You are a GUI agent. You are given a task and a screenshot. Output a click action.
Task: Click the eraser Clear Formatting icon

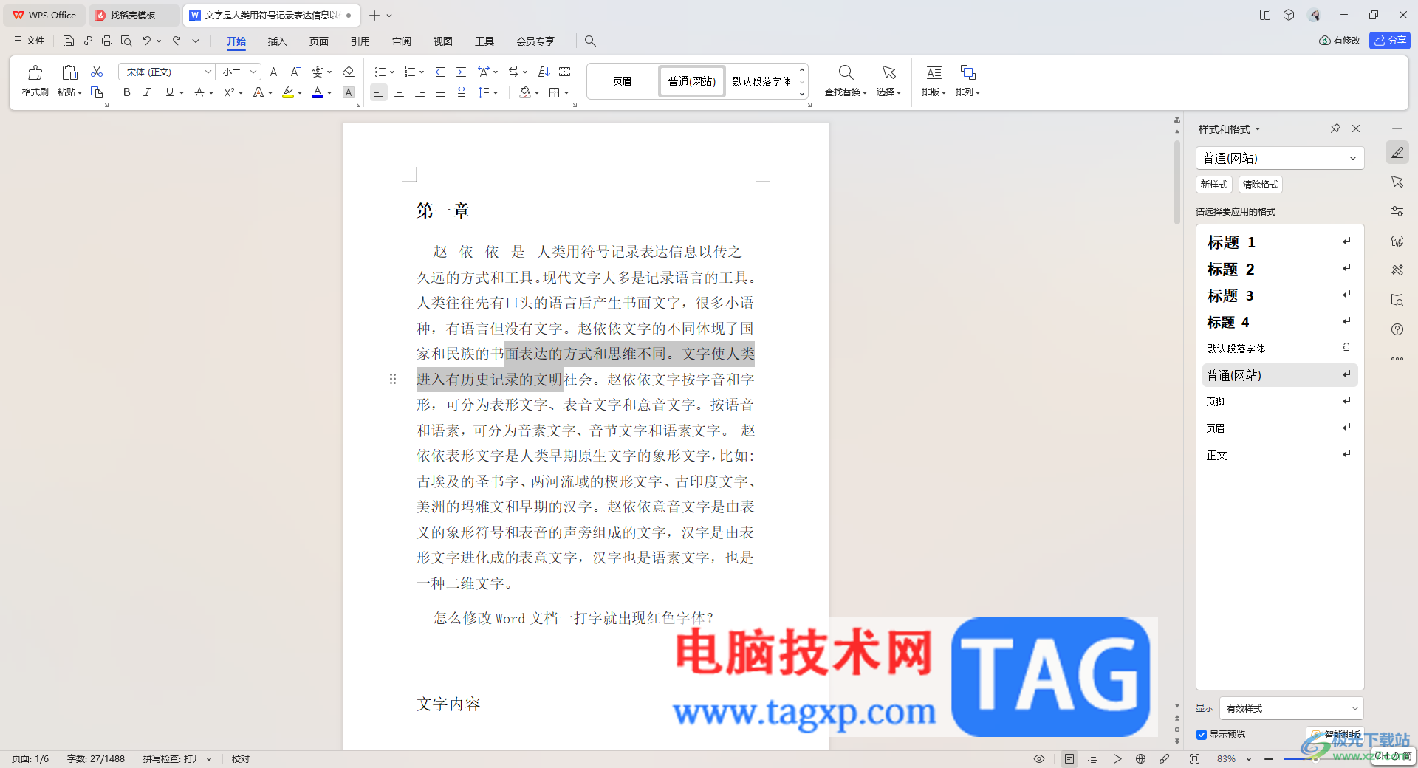pos(349,72)
